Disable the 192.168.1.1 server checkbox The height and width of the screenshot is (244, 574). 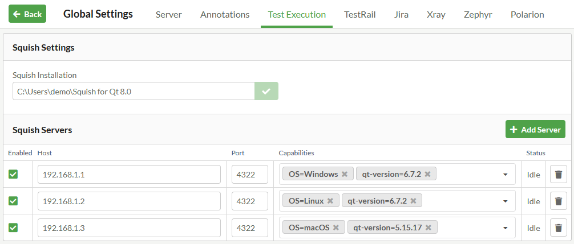(13, 174)
